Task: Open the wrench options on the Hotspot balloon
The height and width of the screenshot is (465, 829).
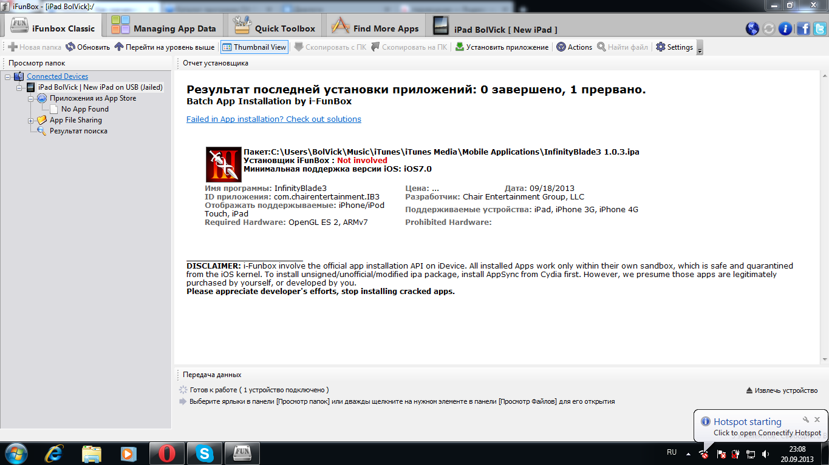Action: (806, 420)
